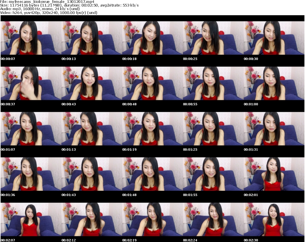This screenshot has width=305, height=242.
Task: Select the frame at 00:00:30
Action: coord(274,38)
